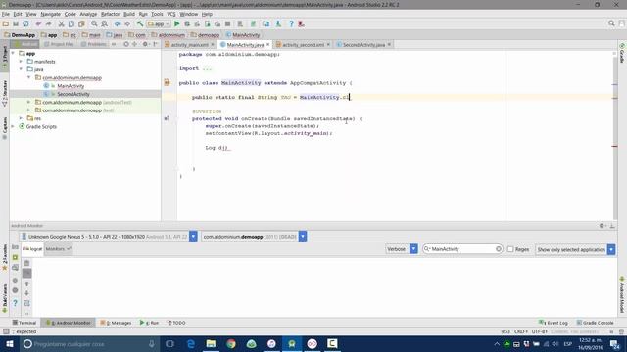The image size is (627, 352).
Task: Click the Stop square toolbar icon
Action: tap(227, 23)
